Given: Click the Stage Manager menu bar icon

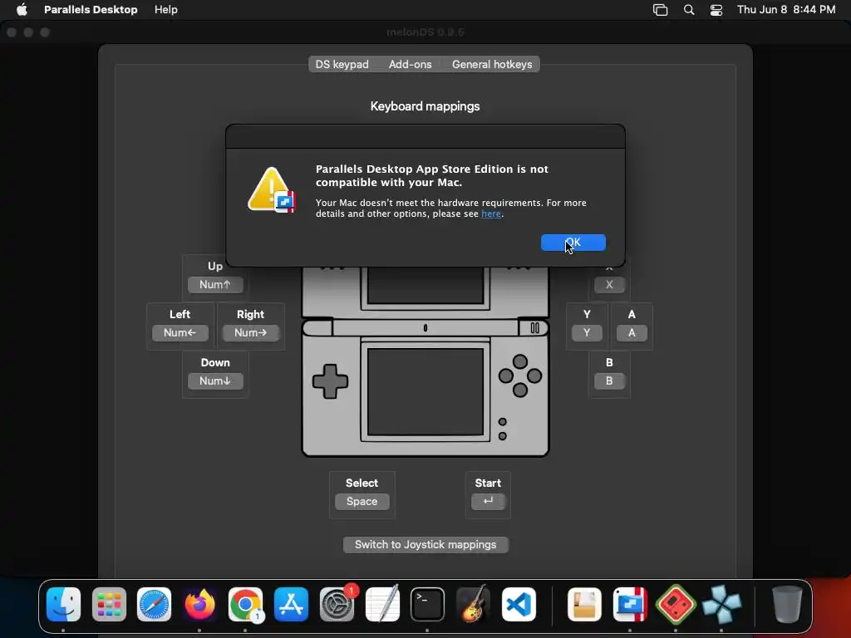Looking at the screenshot, I should (660, 10).
